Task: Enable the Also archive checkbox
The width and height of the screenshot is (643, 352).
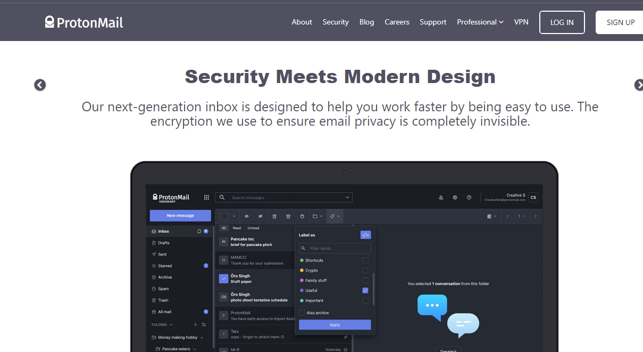Action: click(x=302, y=313)
